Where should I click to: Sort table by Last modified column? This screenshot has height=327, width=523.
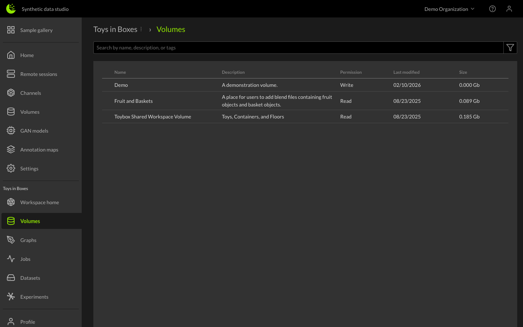click(406, 72)
